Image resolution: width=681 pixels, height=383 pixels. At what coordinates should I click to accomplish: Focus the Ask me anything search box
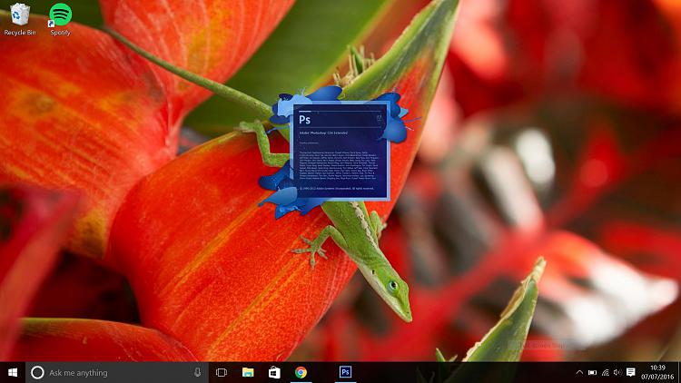click(117, 373)
